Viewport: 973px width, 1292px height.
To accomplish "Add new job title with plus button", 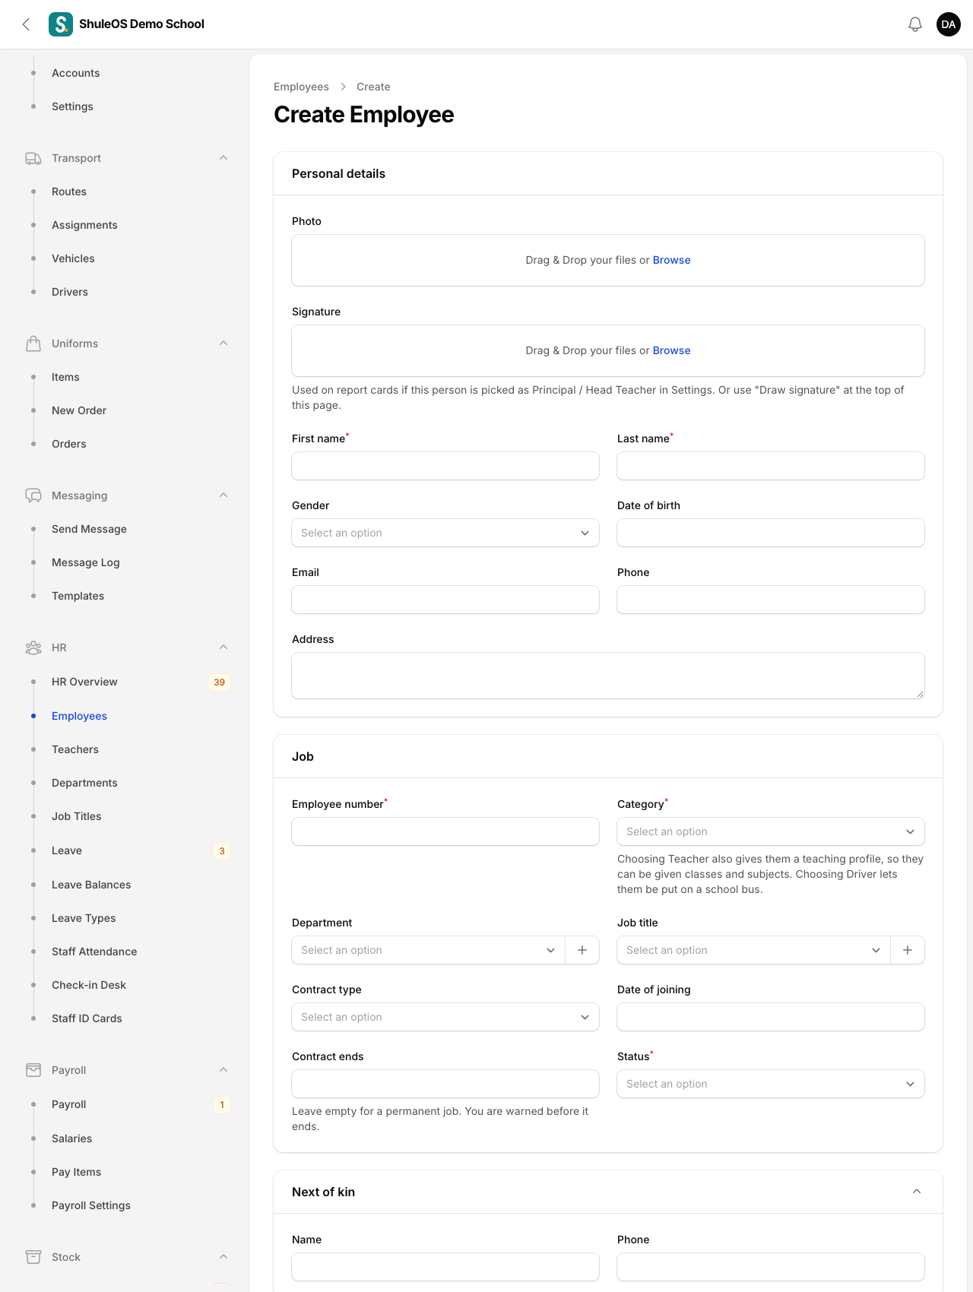I will tap(908, 950).
